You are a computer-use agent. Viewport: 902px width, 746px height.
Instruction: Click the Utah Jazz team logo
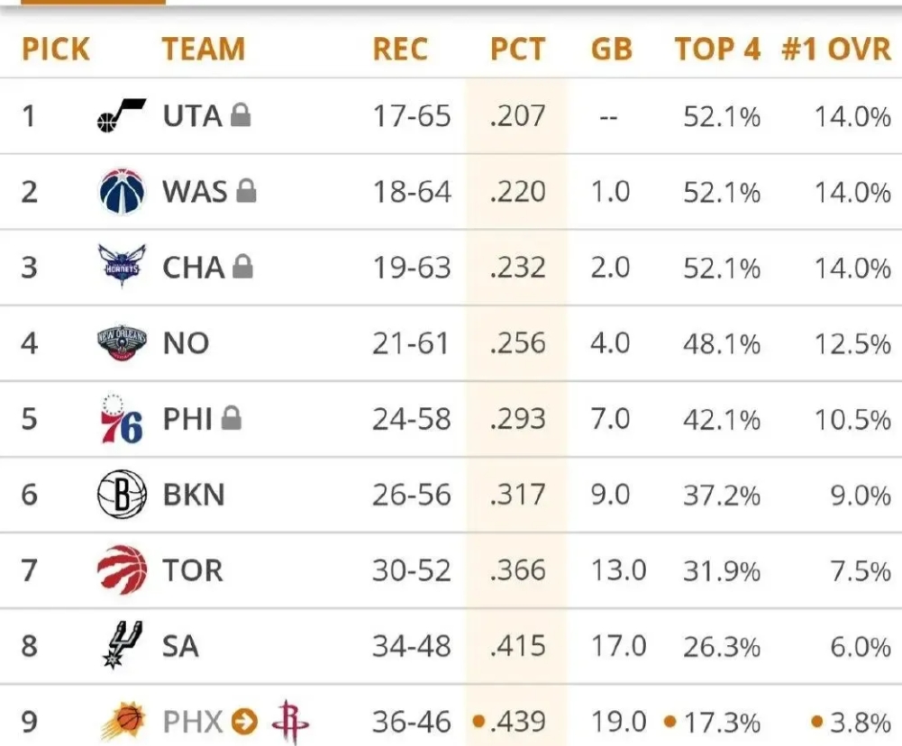pos(122,115)
